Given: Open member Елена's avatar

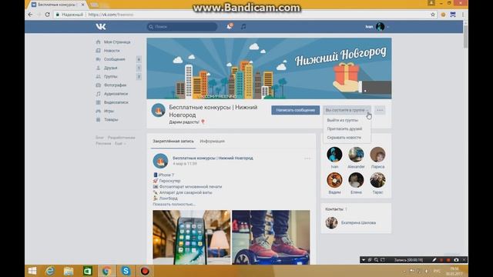Looking at the screenshot, I should (356, 180).
